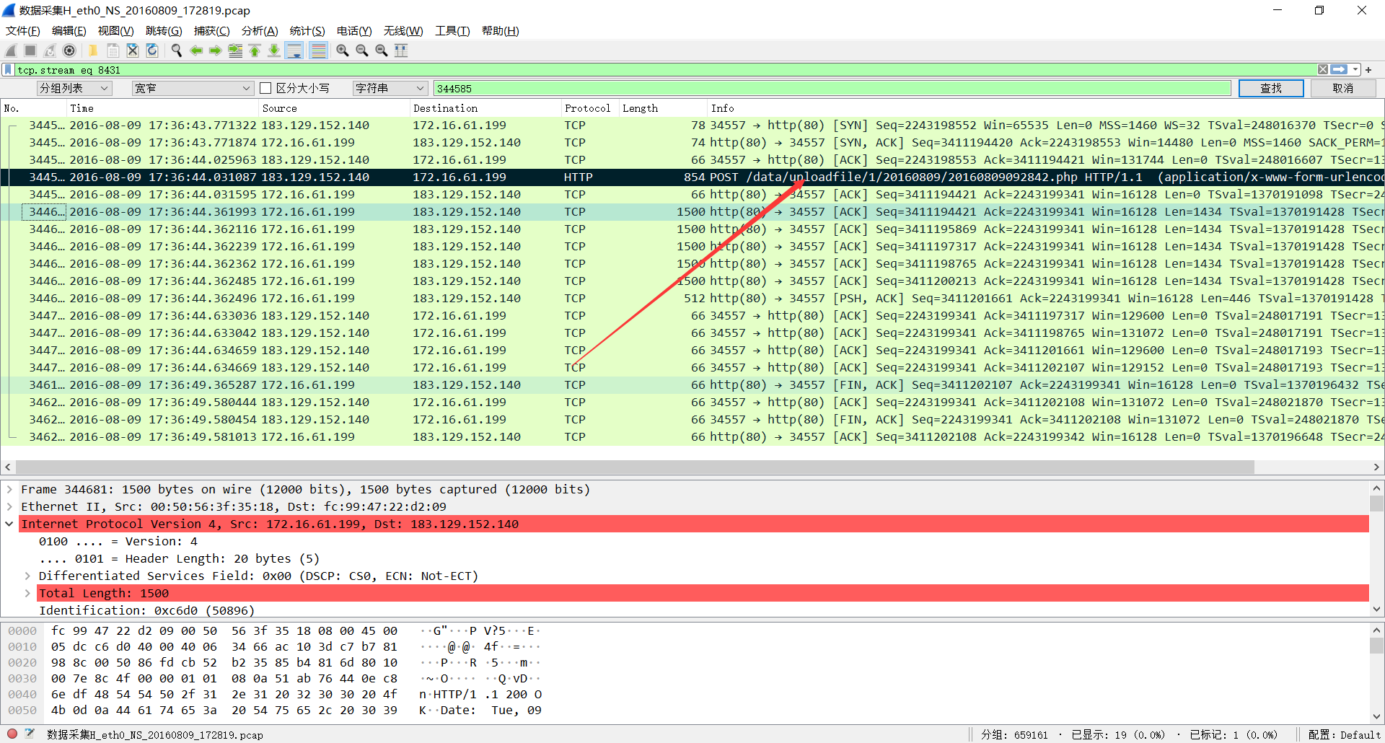Zoom out on packet text
1385x743 pixels.
(362, 50)
